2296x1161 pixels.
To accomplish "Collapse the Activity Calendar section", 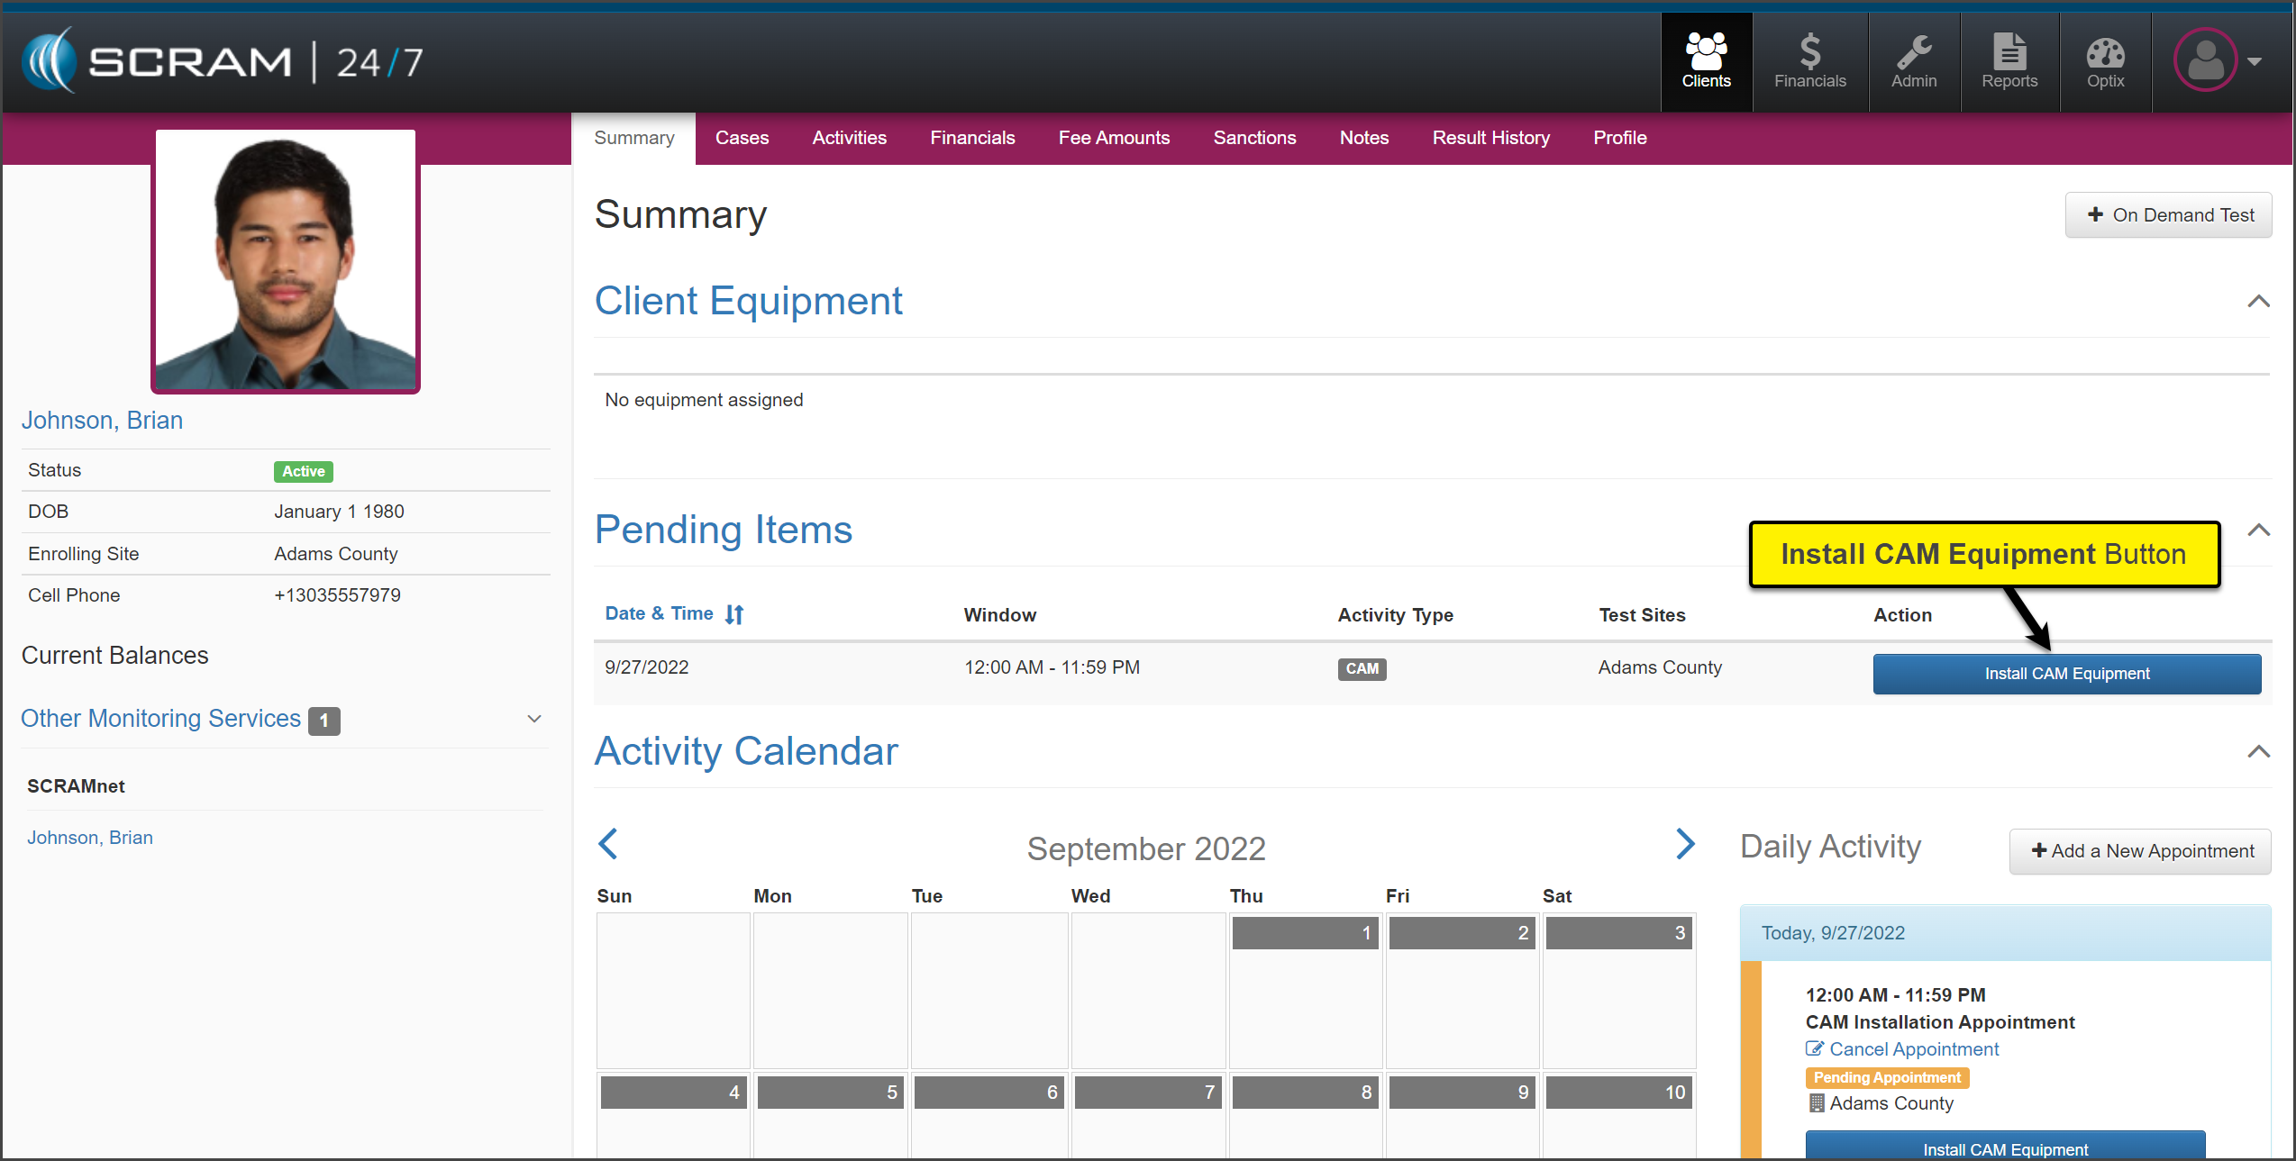I will coord(2258,751).
